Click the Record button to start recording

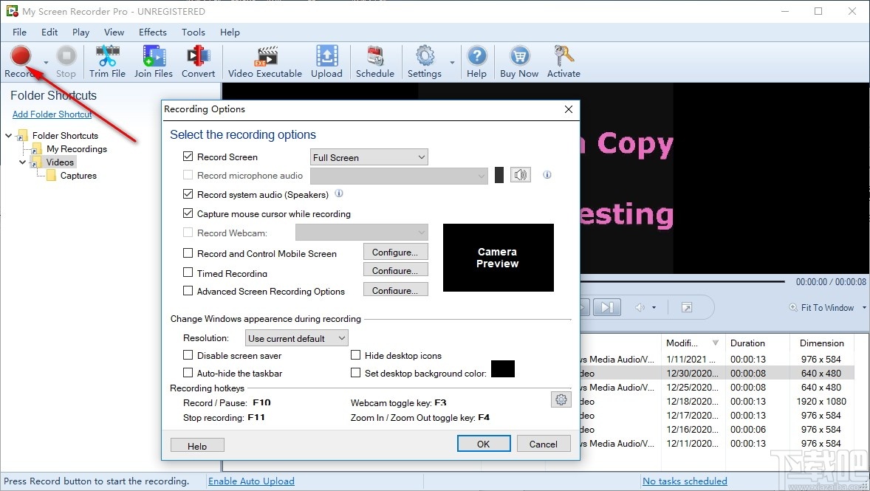21,56
